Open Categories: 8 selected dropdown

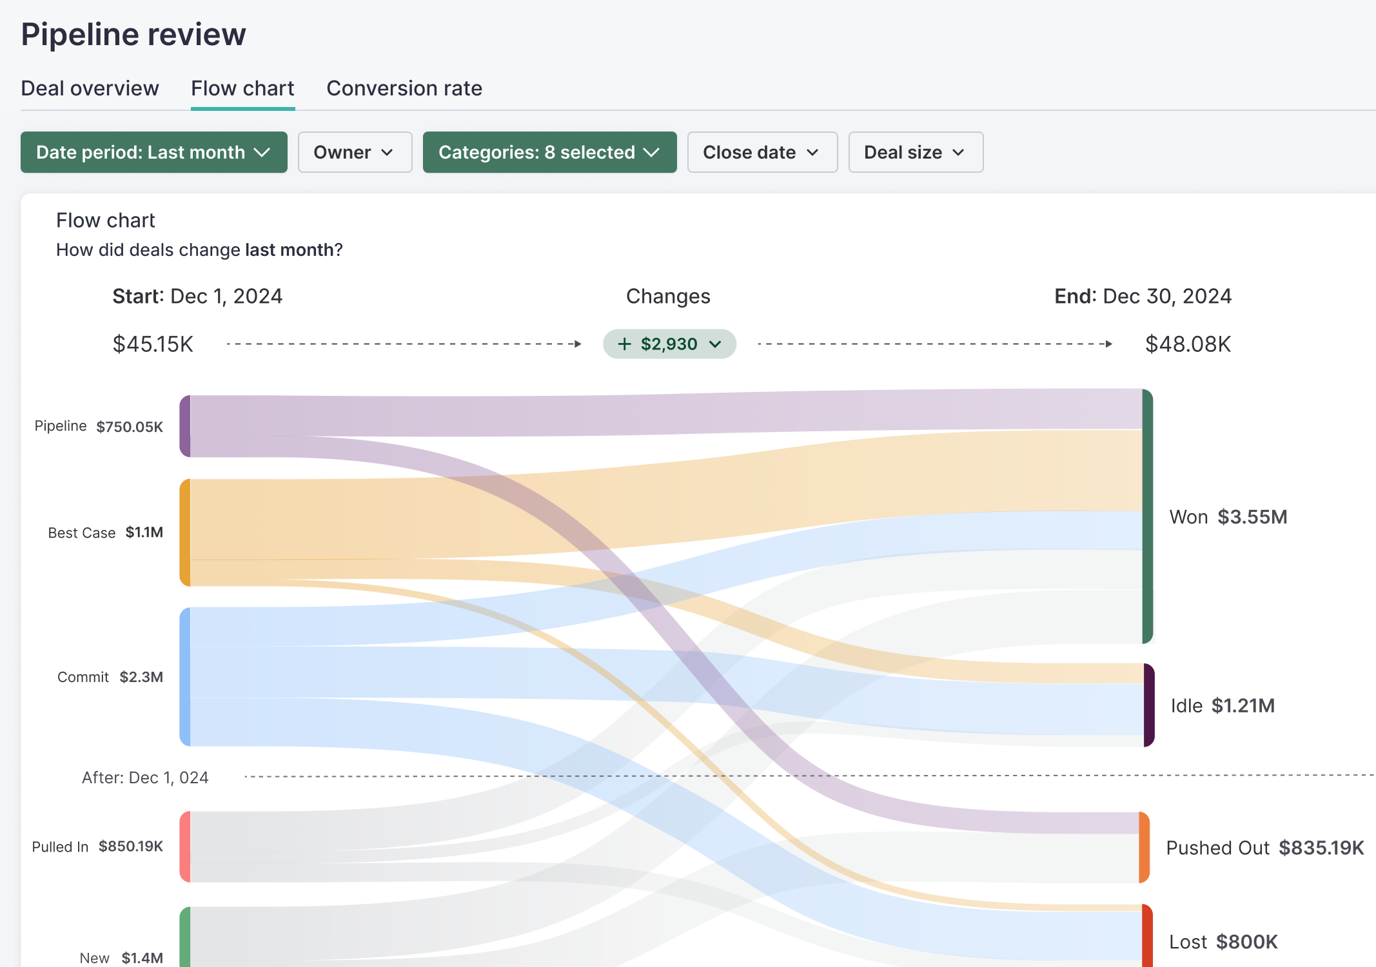(549, 152)
